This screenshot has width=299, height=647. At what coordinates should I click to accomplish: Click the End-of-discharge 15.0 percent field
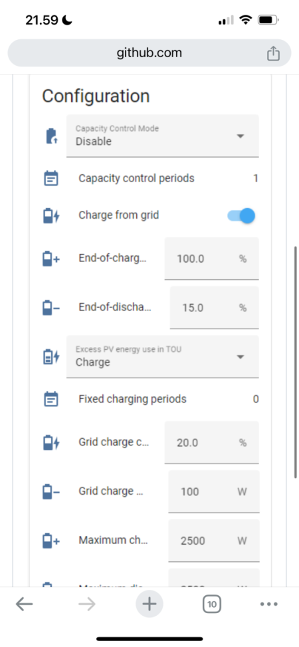215,307
